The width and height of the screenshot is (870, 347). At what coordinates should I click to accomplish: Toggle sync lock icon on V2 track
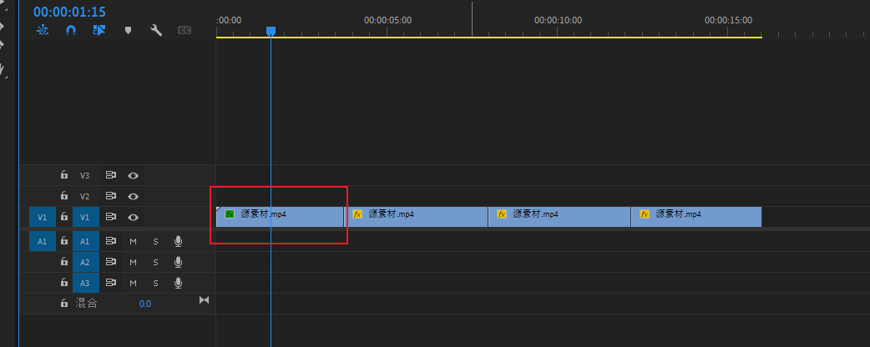[110, 196]
